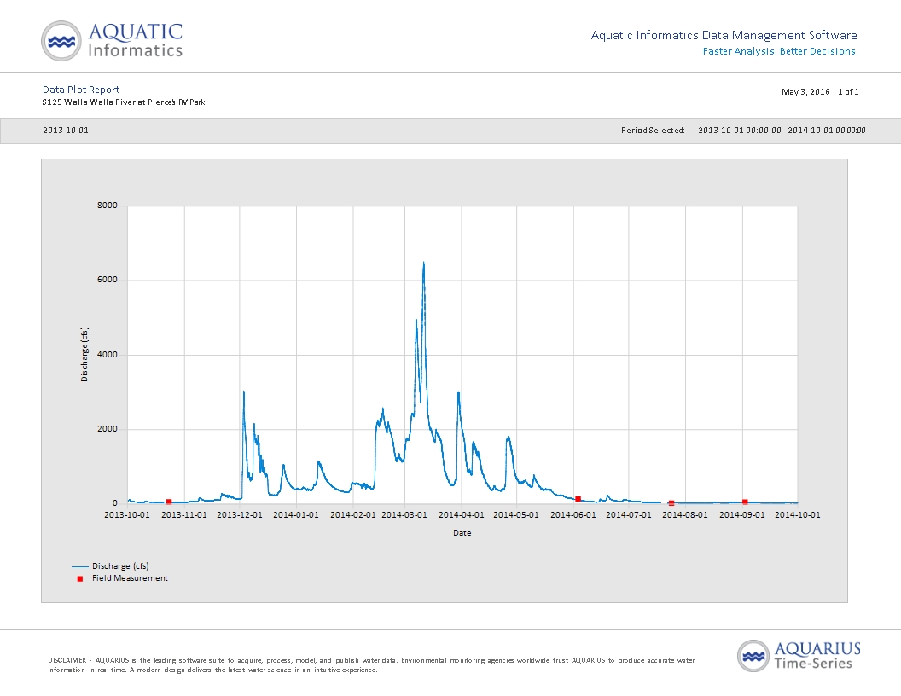The image size is (901, 696).
Task: Click the x-axis label '2014-08-01'
Action: [685, 515]
